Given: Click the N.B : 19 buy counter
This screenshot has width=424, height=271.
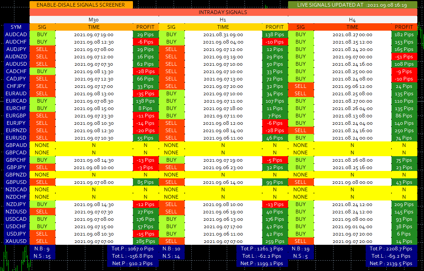Looking at the screenshot, I should [x=301, y=248].
